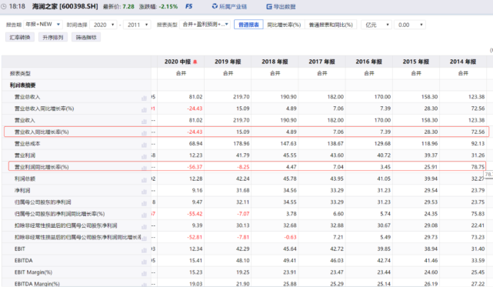Click the 海澜之家 [600398.SH] stock title
Screen dimensions: 493x287
(x=65, y=6)
